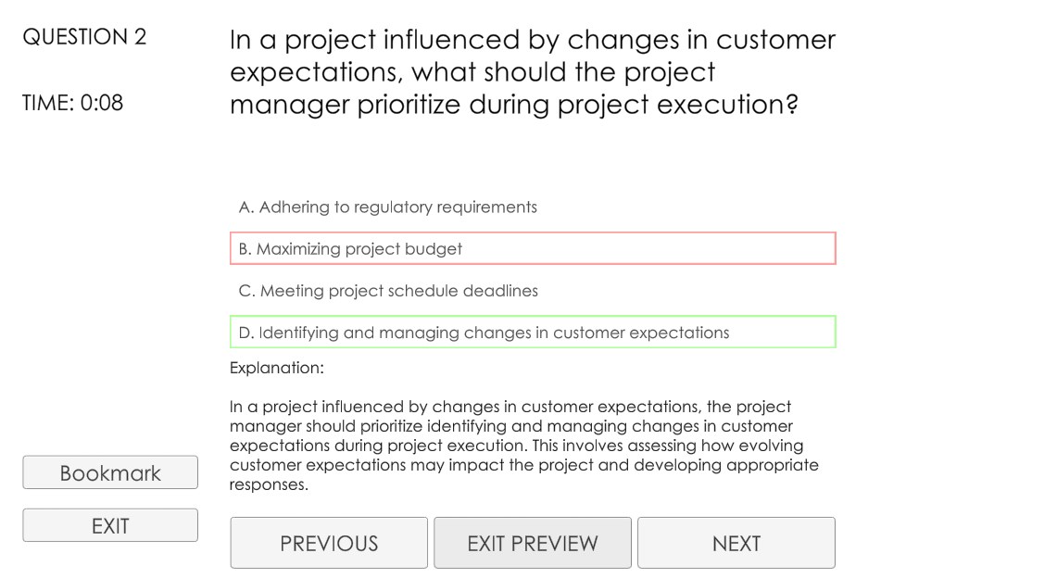Pick answer C, Meeting project schedule deadlines
Image resolution: width=1057 pixels, height=578 pixels.
387,291
